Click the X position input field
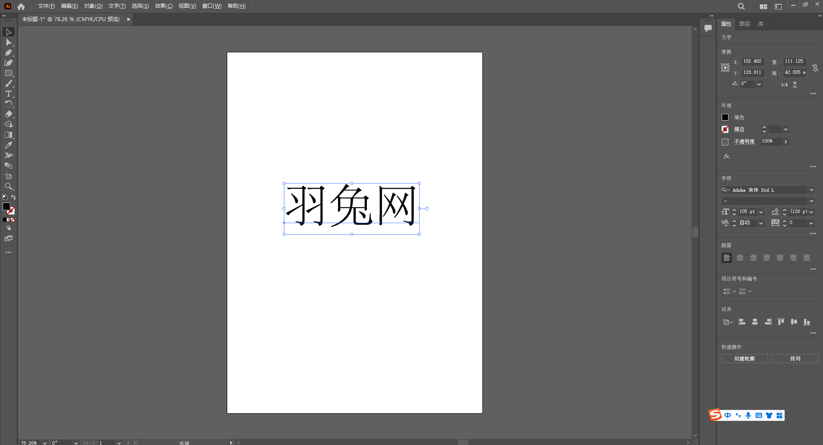The image size is (823, 445). tap(753, 61)
